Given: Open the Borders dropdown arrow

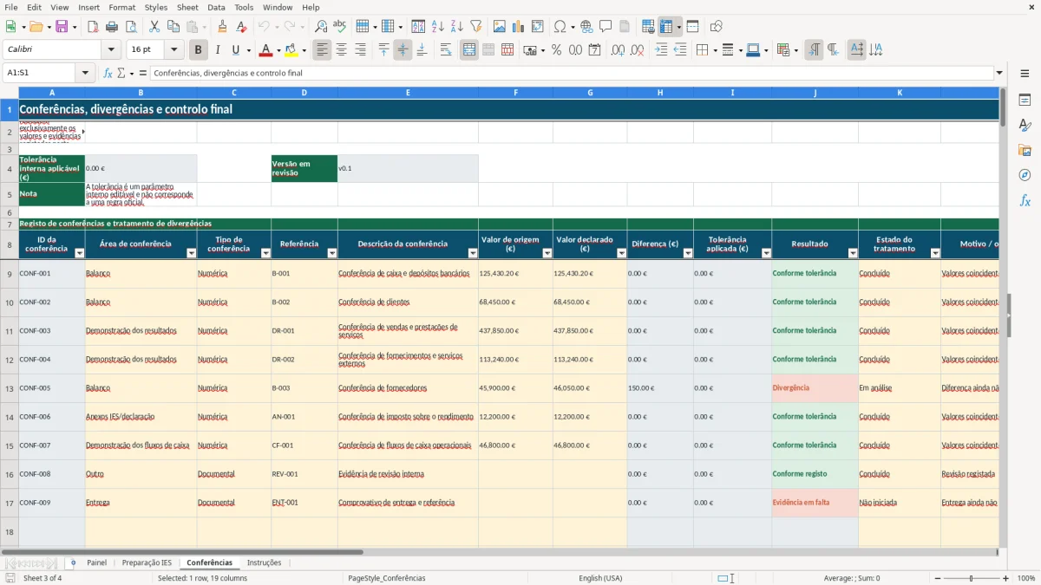Looking at the screenshot, I should pos(714,50).
